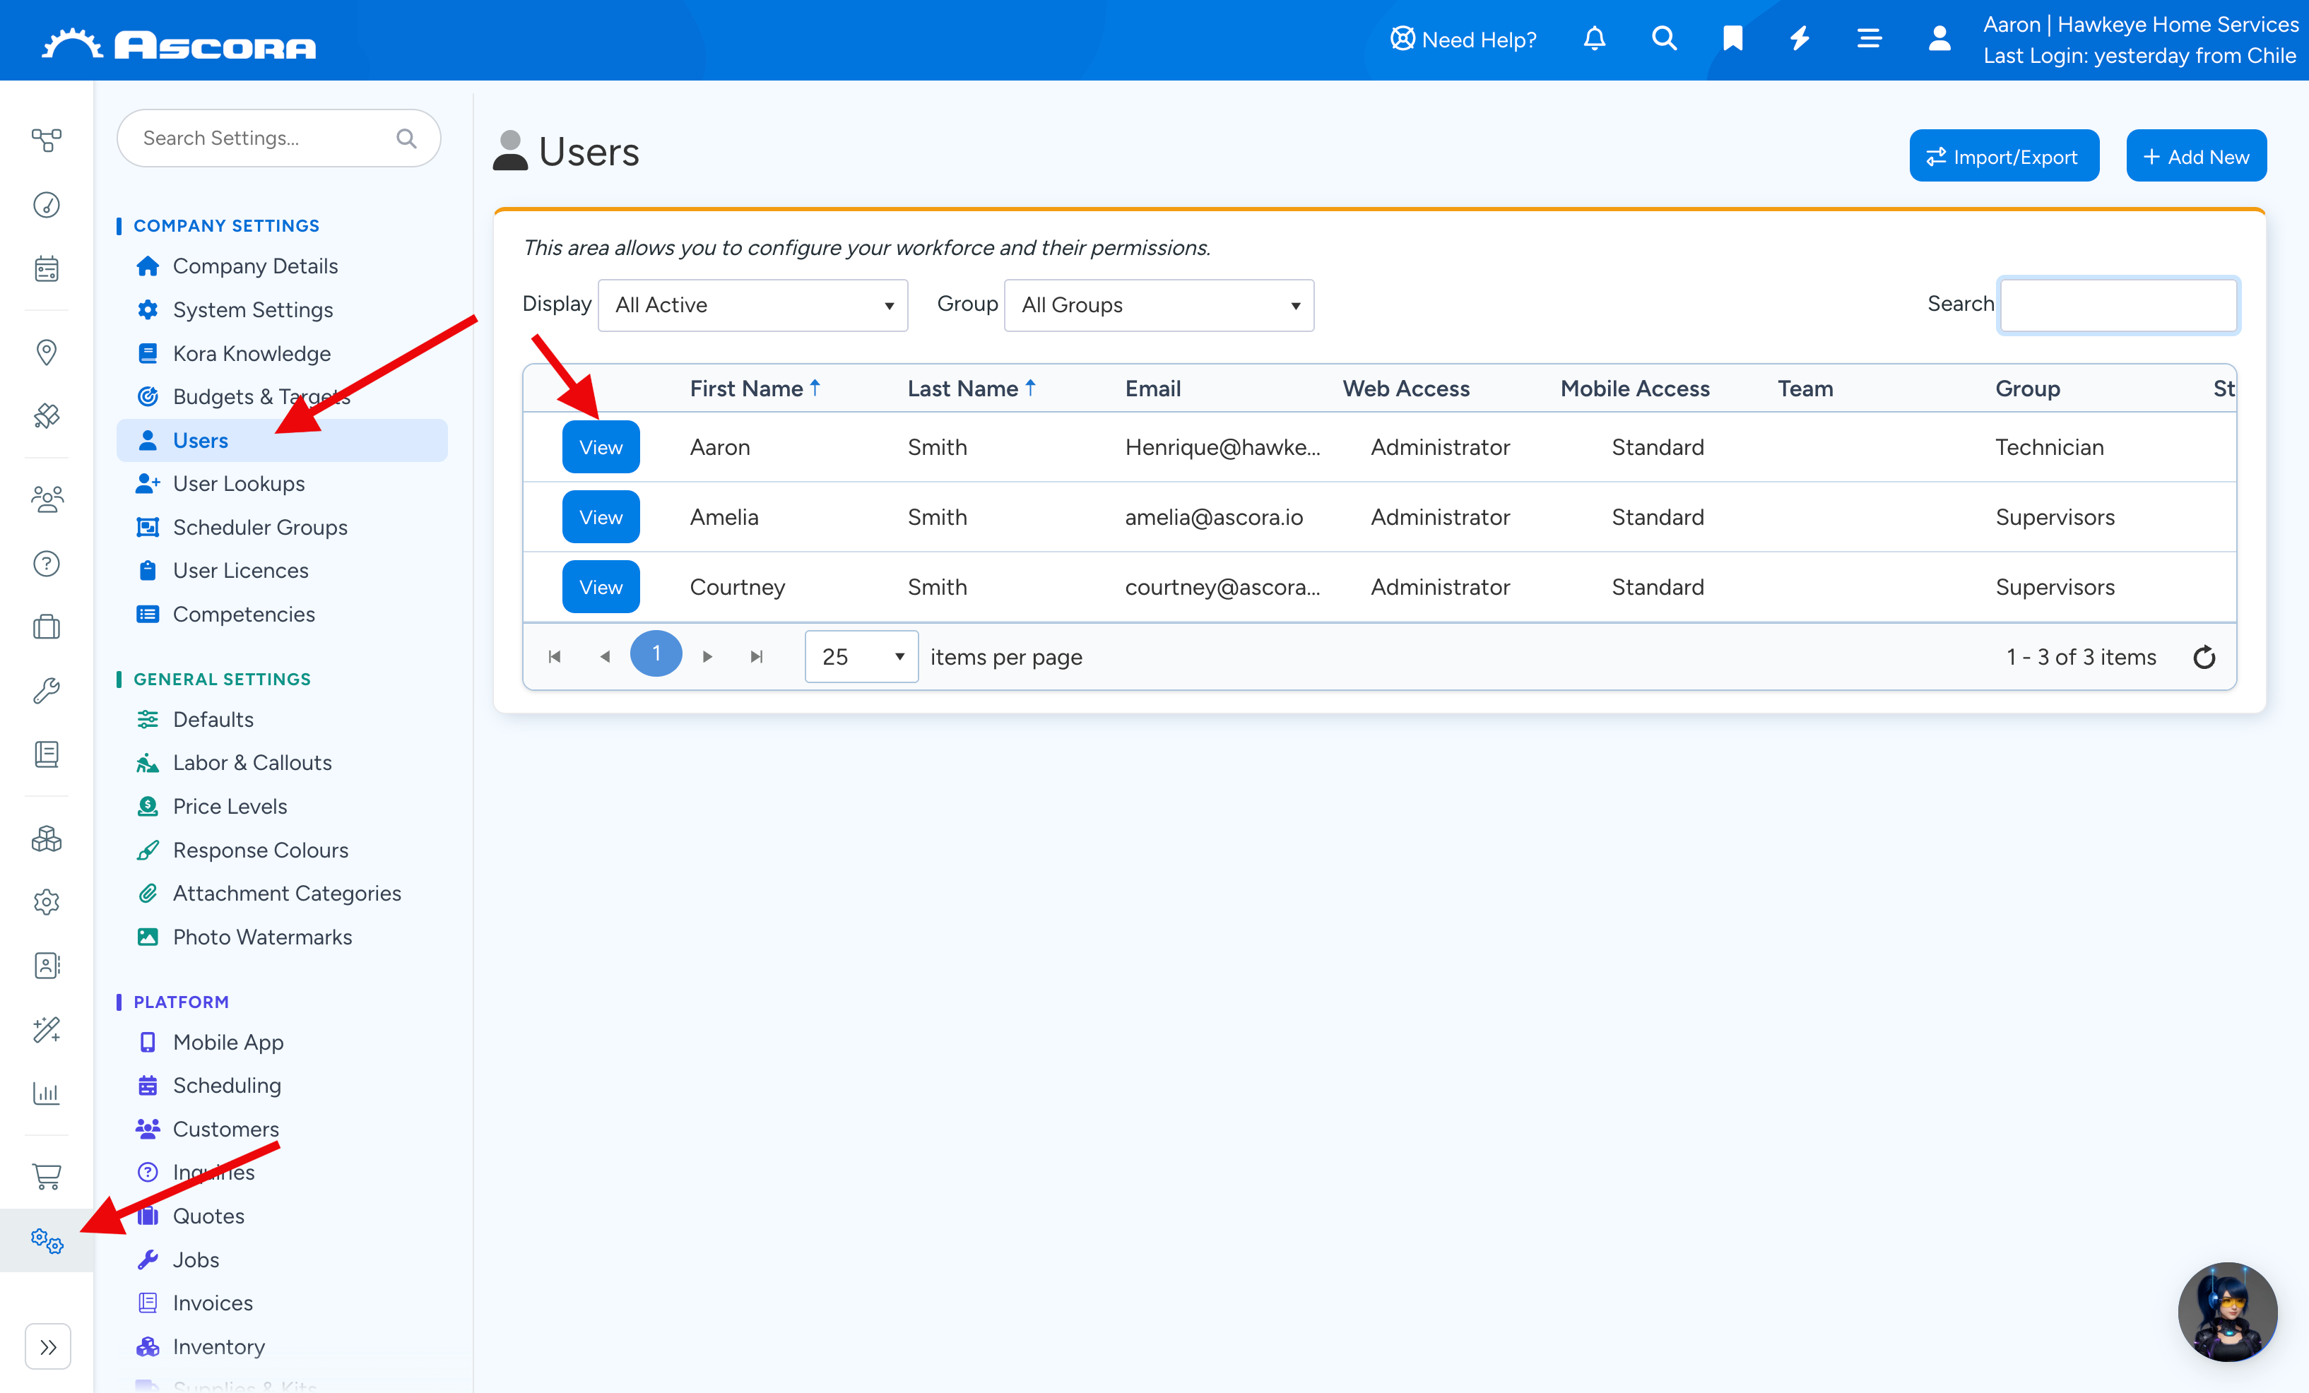The width and height of the screenshot is (2309, 1393).
Task: Open the lightning bolt quick actions
Action: [1800, 38]
